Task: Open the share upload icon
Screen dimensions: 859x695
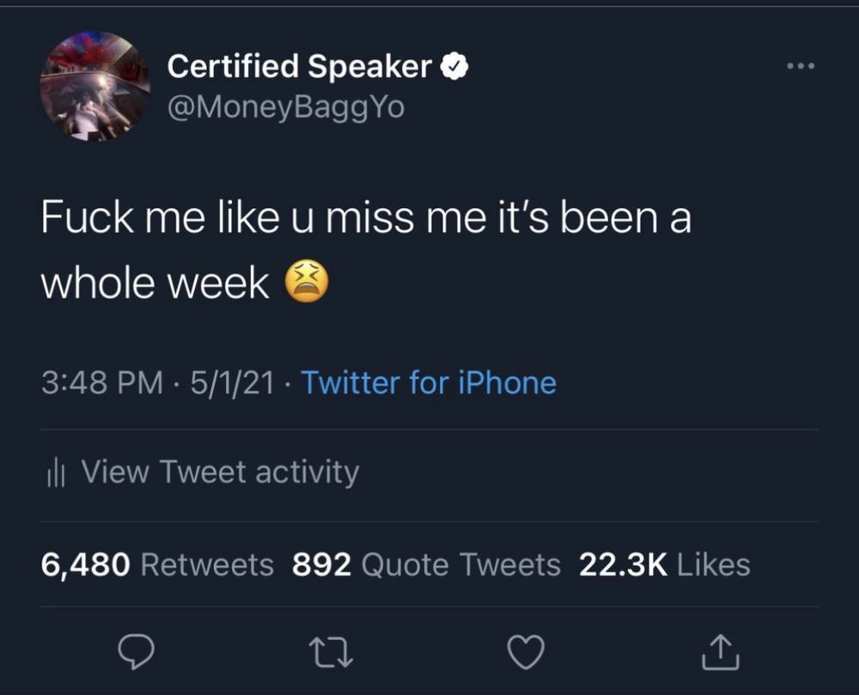Action: (721, 652)
